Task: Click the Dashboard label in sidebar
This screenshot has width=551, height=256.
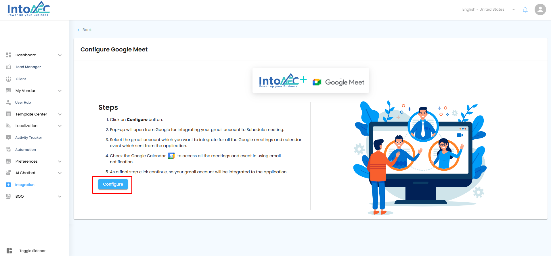Action: pos(26,55)
